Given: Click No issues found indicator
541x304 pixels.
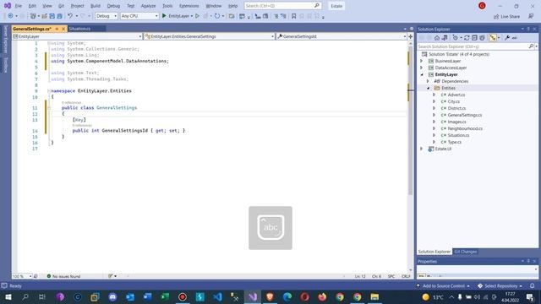Looking at the screenshot, I should click(63, 276).
